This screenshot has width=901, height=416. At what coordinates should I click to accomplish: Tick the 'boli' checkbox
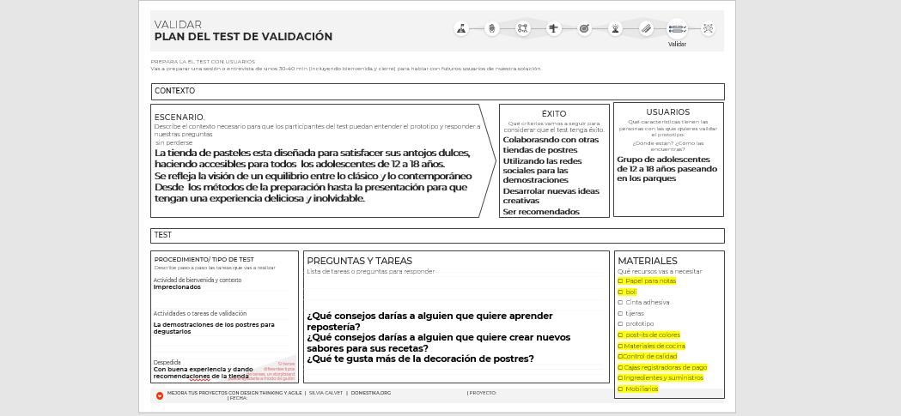coord(621,292)
